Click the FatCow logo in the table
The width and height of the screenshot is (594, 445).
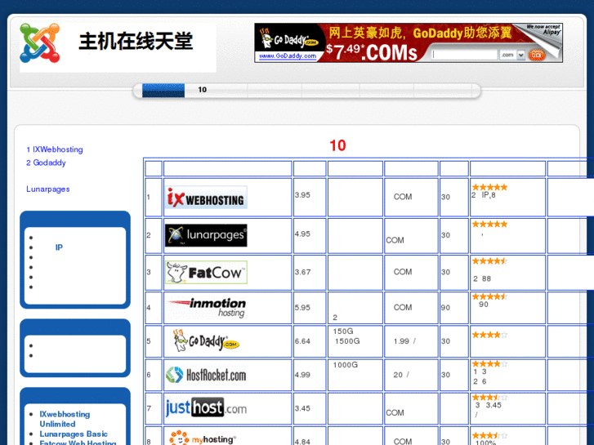click(x=206, y=272)
